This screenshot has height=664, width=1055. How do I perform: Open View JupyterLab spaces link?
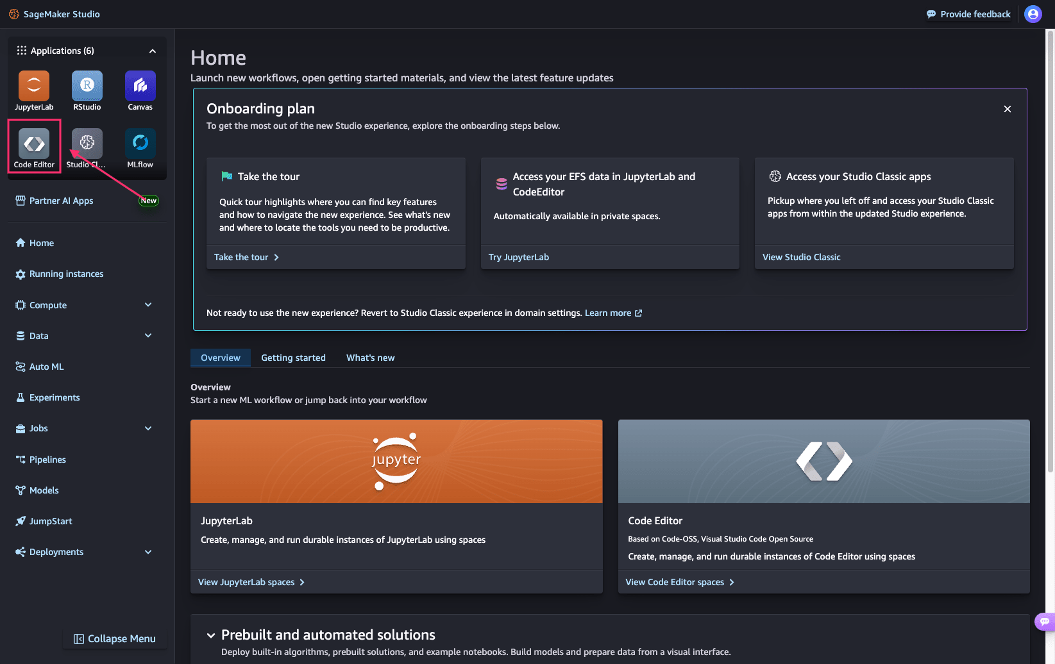(x=251, y=582)
